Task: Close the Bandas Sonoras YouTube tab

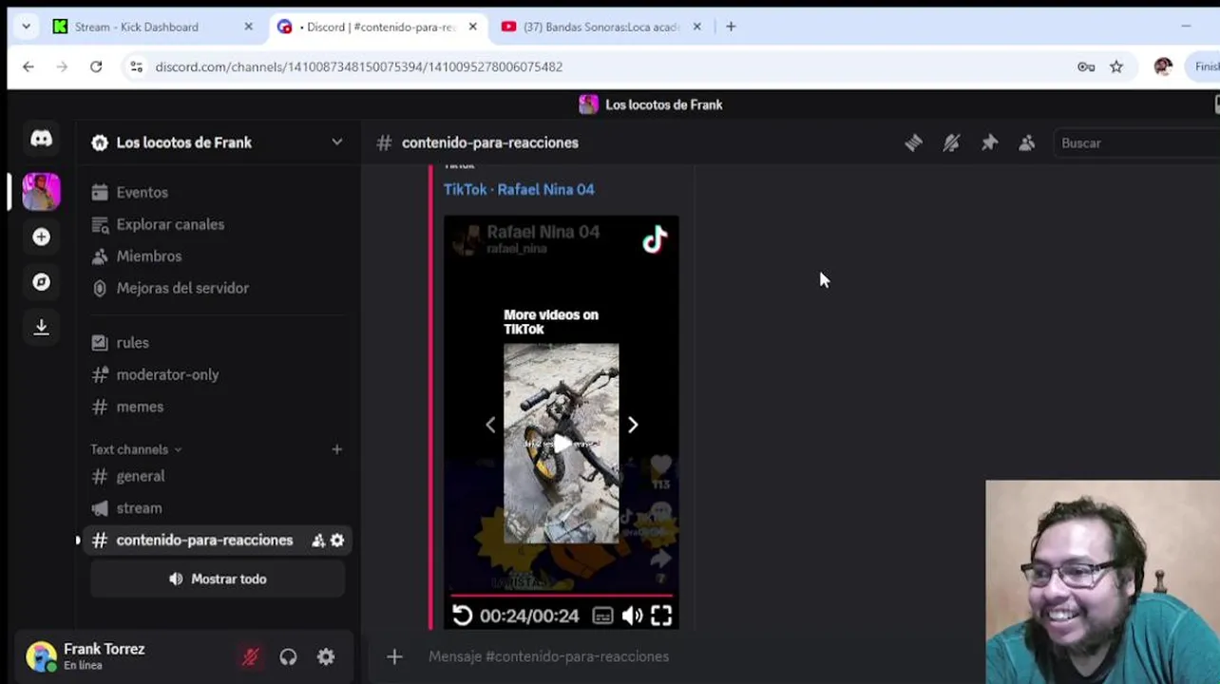Action: pyautogui.click(x=696, y=27)
